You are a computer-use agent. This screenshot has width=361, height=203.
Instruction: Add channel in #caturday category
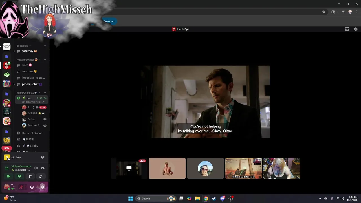coord(45,46)
